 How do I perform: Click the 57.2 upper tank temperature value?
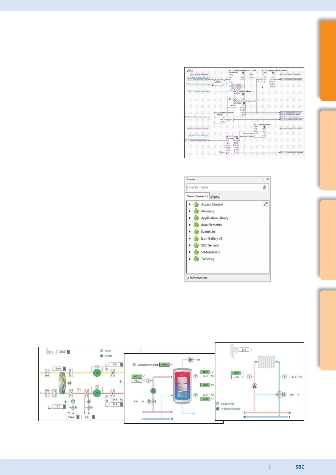205,376
